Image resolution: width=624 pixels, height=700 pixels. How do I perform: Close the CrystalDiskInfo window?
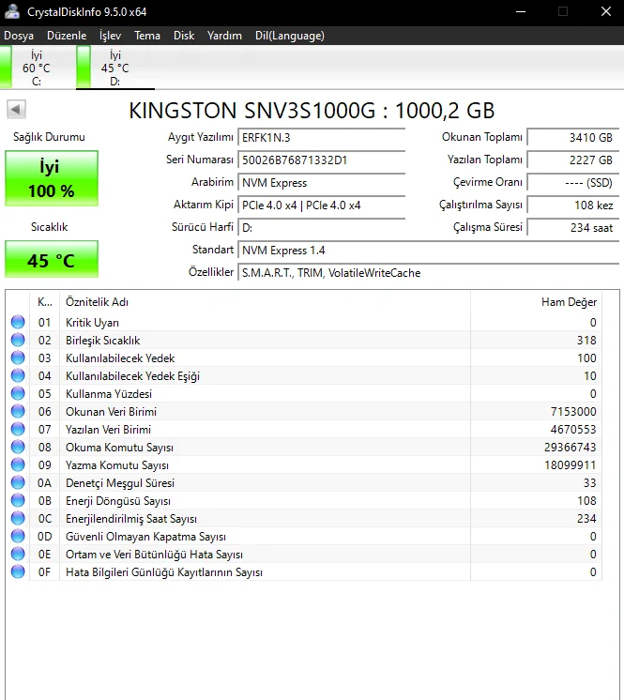click(605, 11)
